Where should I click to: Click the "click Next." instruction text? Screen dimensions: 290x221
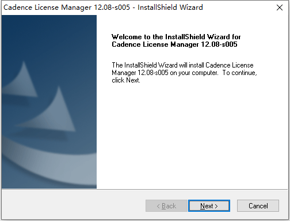coord(126,80)
